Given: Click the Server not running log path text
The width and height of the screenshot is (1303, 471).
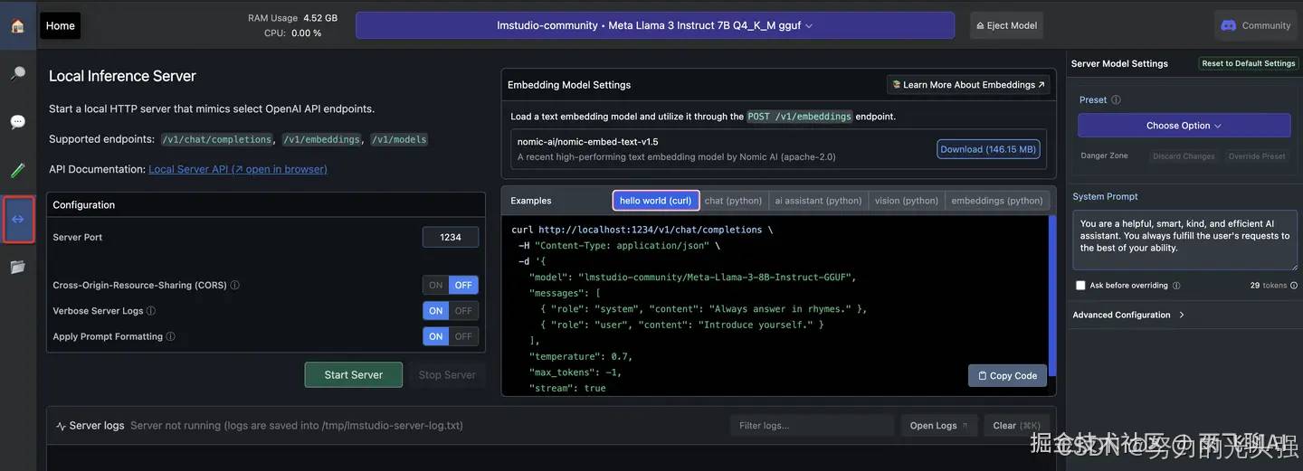Looking at the screenshot, I should click(x=297, y=426).
